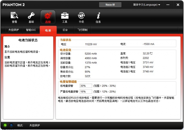Open the 工具 toolbox icon
The height and width of the screenshot is (130, 184).
click(x=65, y=17)
